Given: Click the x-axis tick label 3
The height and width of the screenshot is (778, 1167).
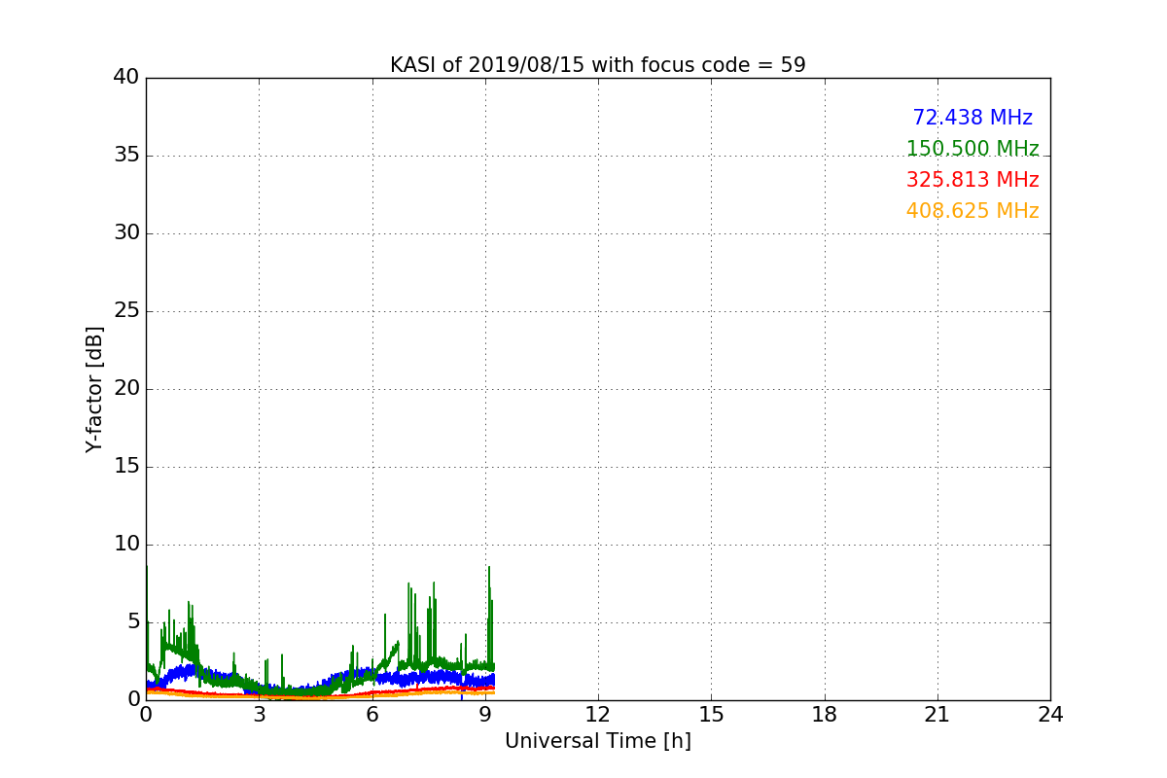Looking at the screenshot, I should (259, 715).
